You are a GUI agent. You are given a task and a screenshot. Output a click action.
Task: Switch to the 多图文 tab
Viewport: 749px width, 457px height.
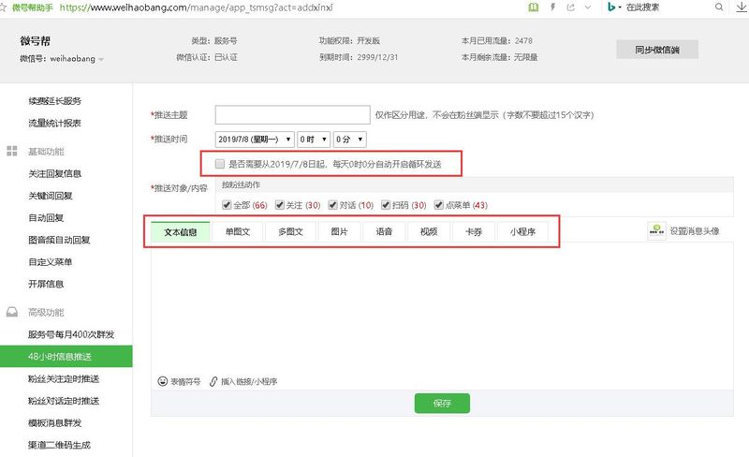tap(290, 232)
